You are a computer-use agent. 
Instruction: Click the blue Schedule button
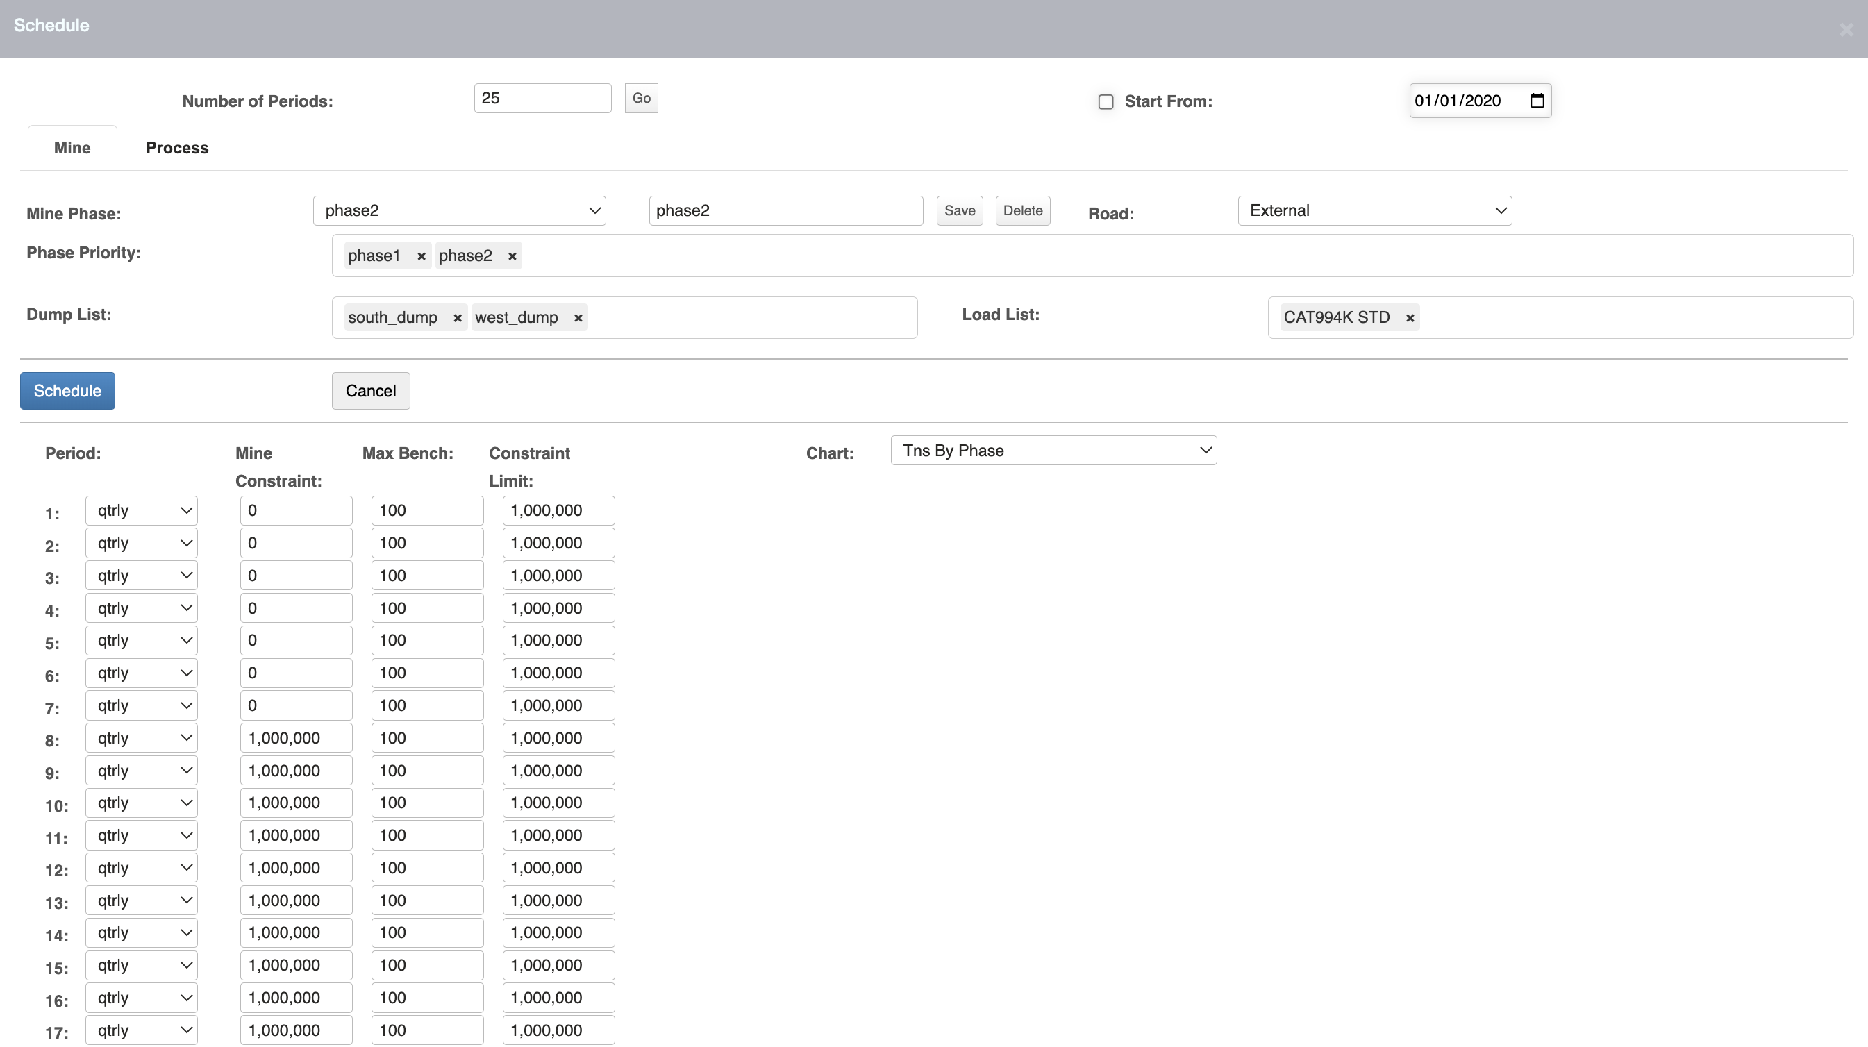[67, 391]
